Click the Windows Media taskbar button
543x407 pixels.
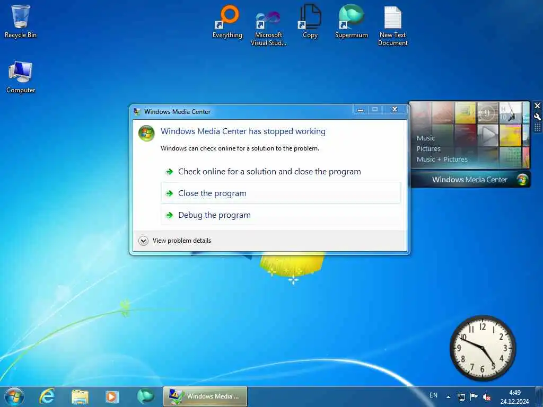205,396
